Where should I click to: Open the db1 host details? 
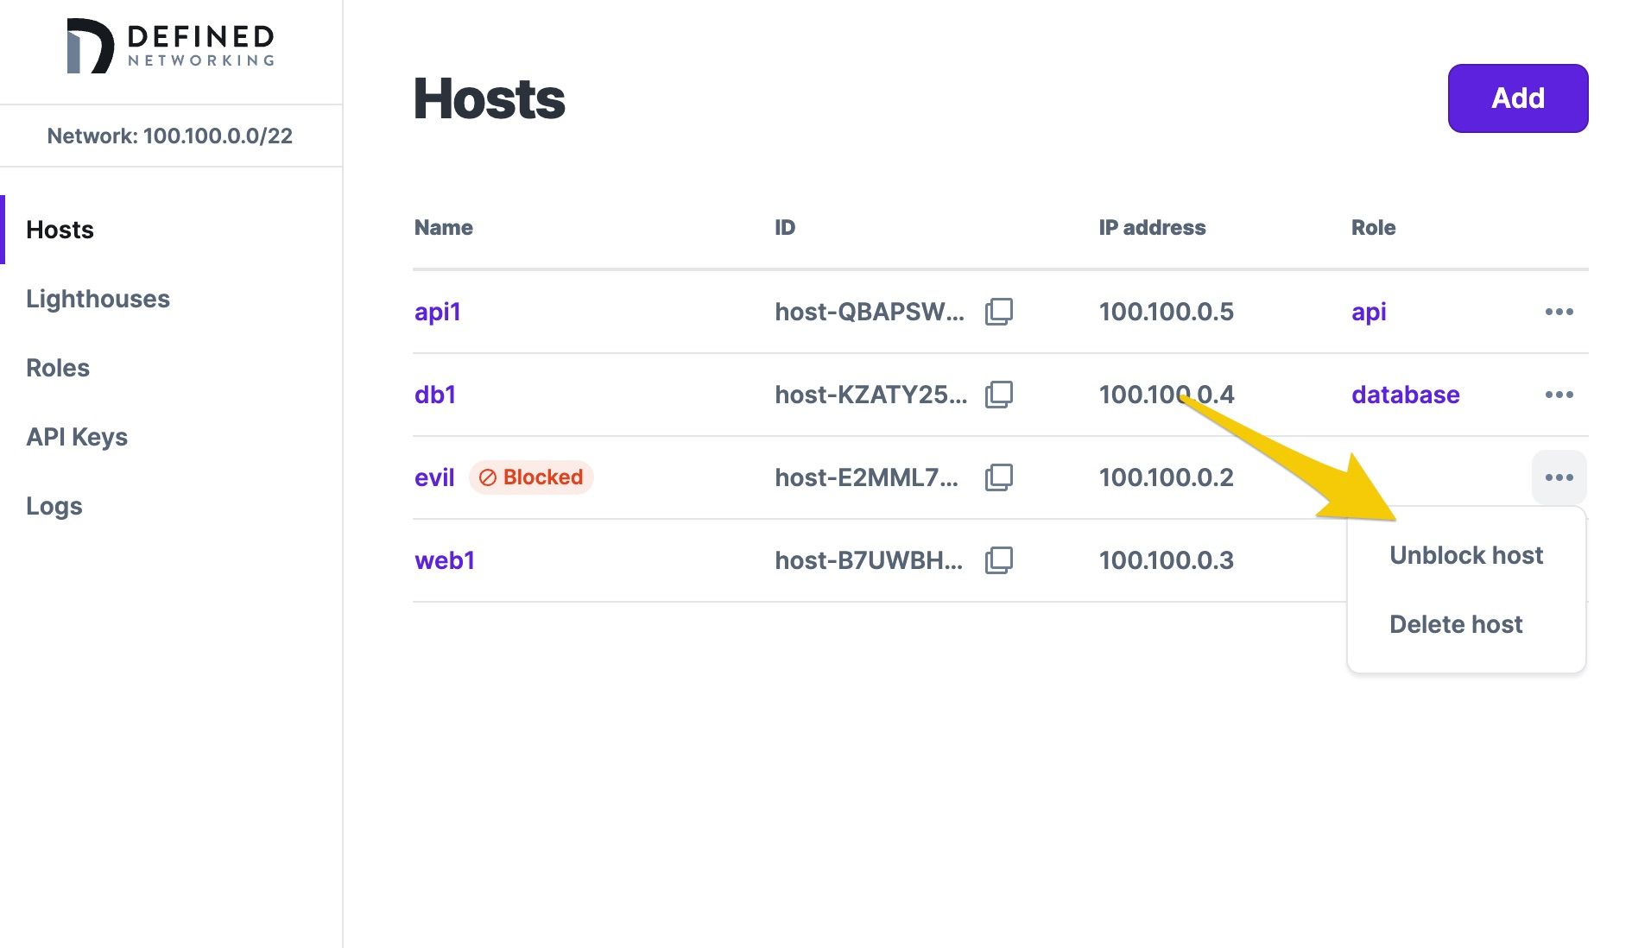point(435,395)
